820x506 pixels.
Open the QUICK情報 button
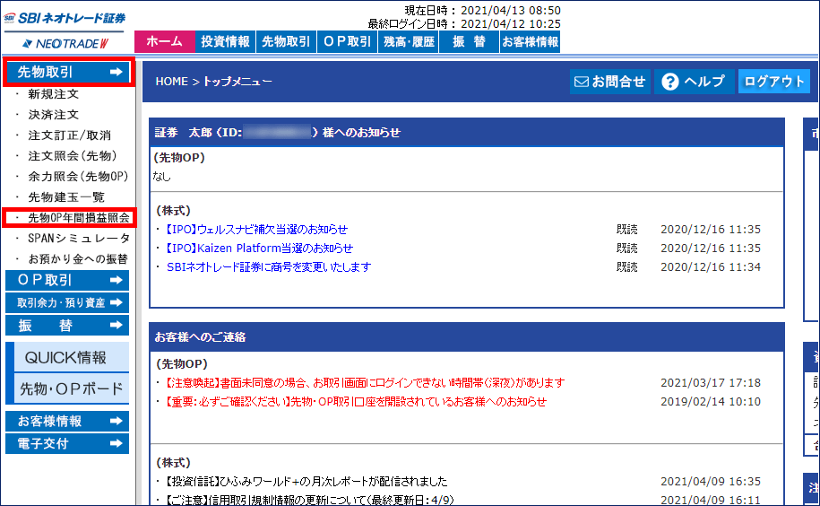[x=72, y=357]
